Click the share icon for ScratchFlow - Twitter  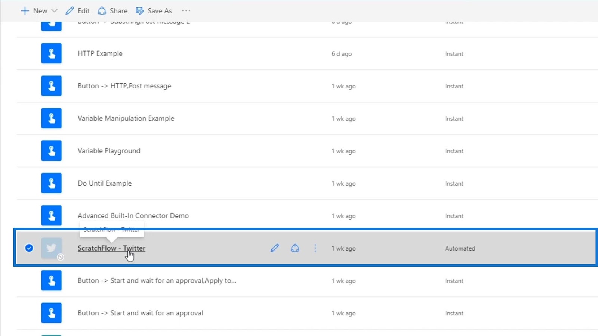click(x=295, y=248)
